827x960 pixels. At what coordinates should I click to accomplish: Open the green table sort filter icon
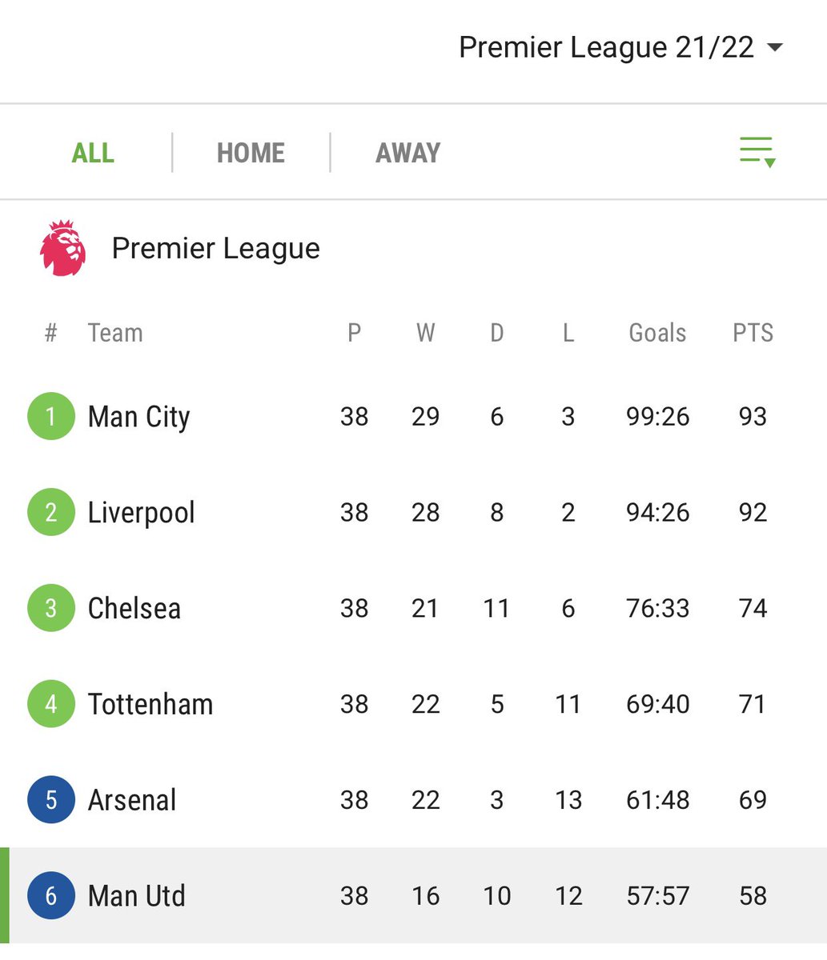click(757, 152)
